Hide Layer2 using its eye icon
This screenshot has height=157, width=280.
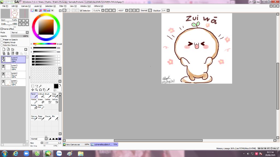[x=3, y=73]
